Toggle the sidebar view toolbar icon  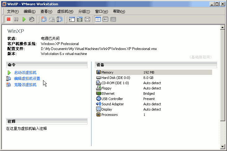pyautogui.click(x=72, y=19)
